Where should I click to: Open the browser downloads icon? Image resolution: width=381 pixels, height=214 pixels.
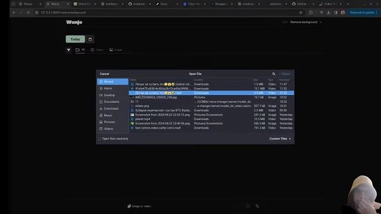tap(329, 12)
